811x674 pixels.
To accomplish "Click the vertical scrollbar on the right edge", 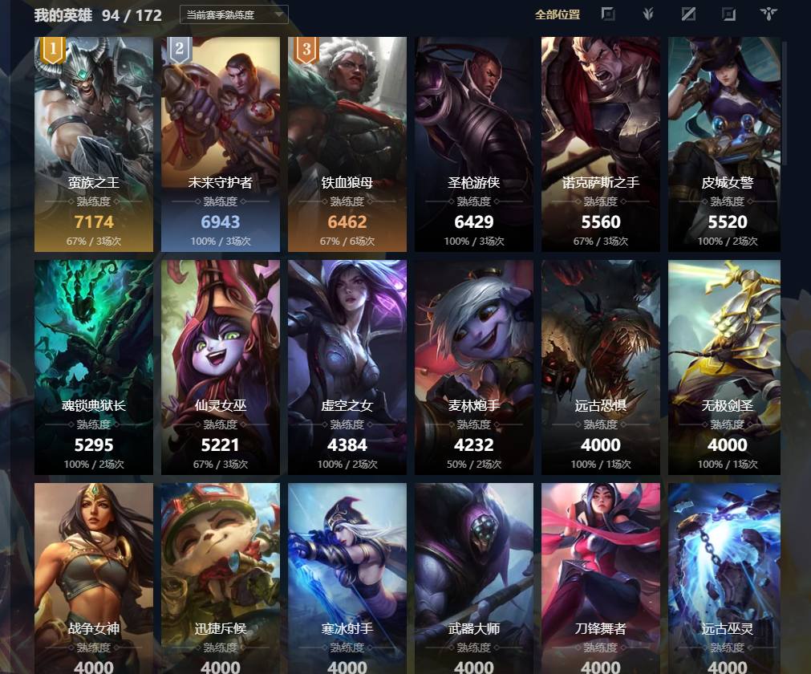I will point(785,104).
